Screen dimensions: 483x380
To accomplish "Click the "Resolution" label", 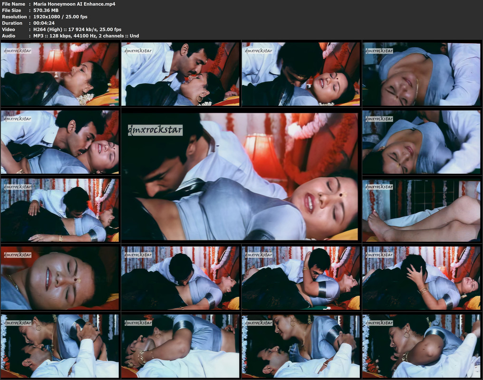I will click(x=14, y=17).
